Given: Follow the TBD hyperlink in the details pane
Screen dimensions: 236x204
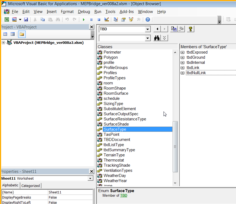Looking at the screenshot, I should pyautogui.click(x=124, y=195).
